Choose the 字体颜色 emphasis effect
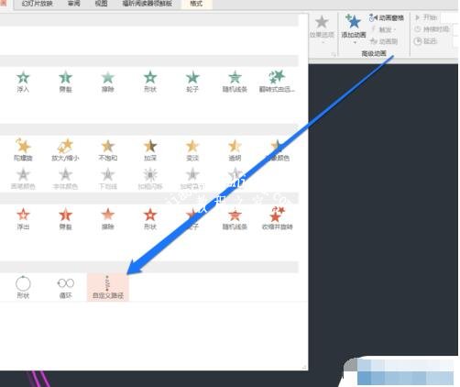The width and height of the screenshot is (460, 387). 65,179
